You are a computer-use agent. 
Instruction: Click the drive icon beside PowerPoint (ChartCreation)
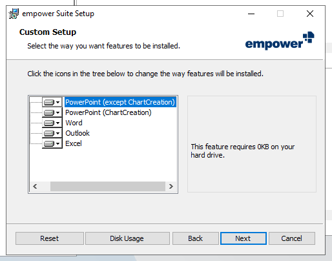pos(49,112)
